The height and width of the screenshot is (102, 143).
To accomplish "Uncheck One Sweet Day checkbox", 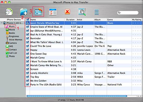I will (x=28, y=54).
